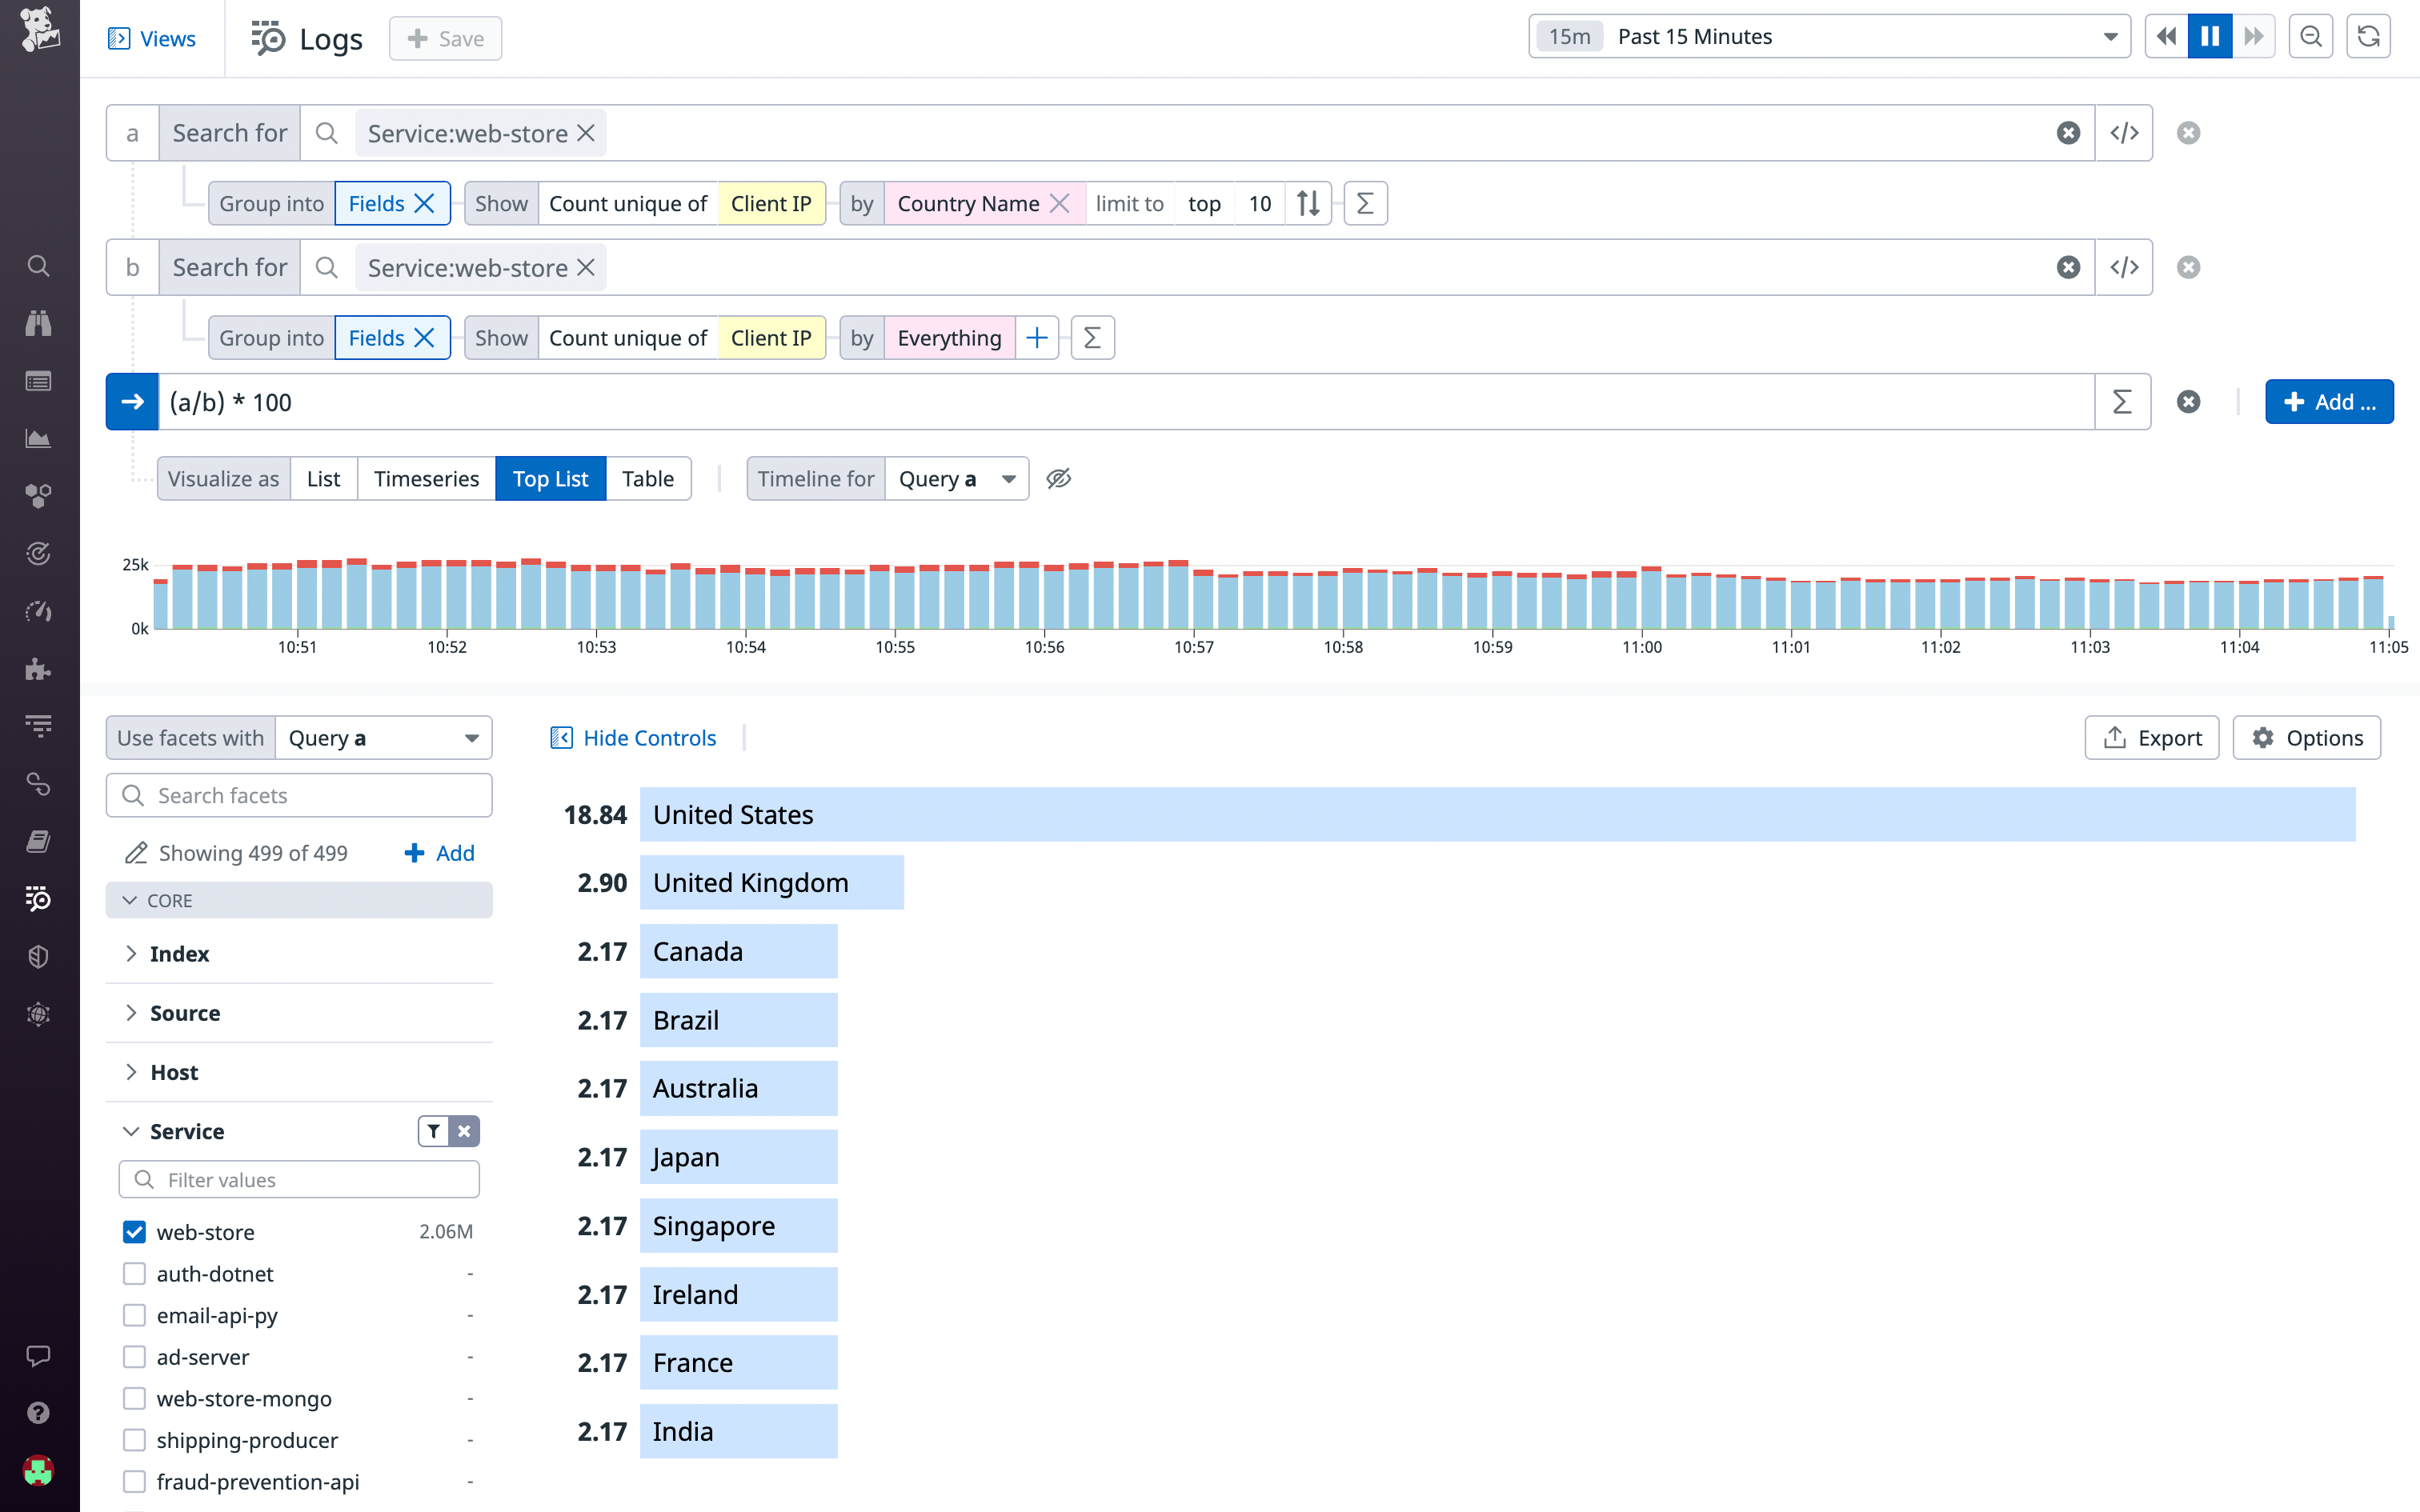Switch visualization to Timeseries
The height and width of the screenshot is (1512, 2420).
pyautogui.click(x=426, y=478)
